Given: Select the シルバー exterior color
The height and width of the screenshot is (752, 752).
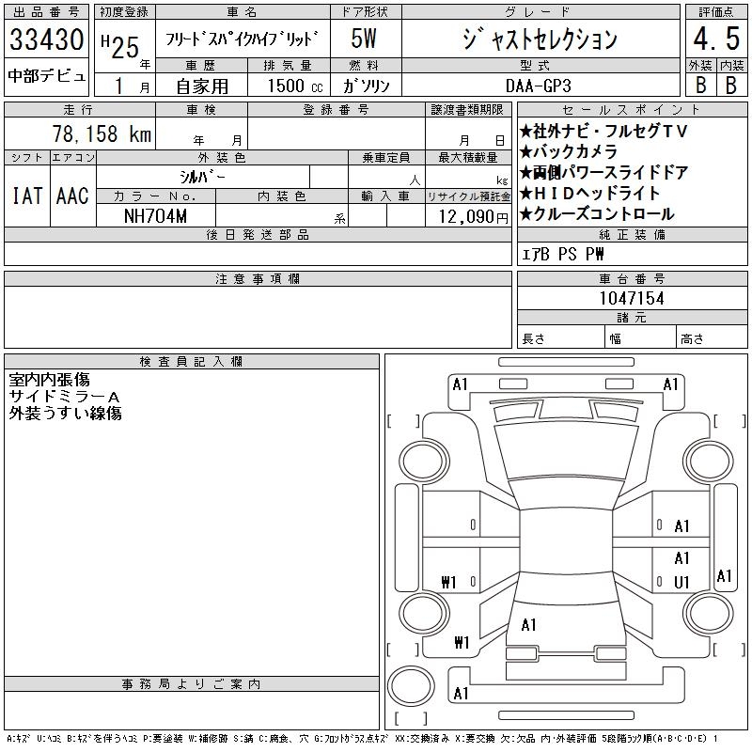Looking at the screenshot, I should point(202,177).
